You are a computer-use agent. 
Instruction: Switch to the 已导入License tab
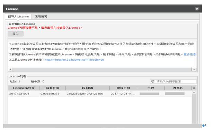(18, 17)
